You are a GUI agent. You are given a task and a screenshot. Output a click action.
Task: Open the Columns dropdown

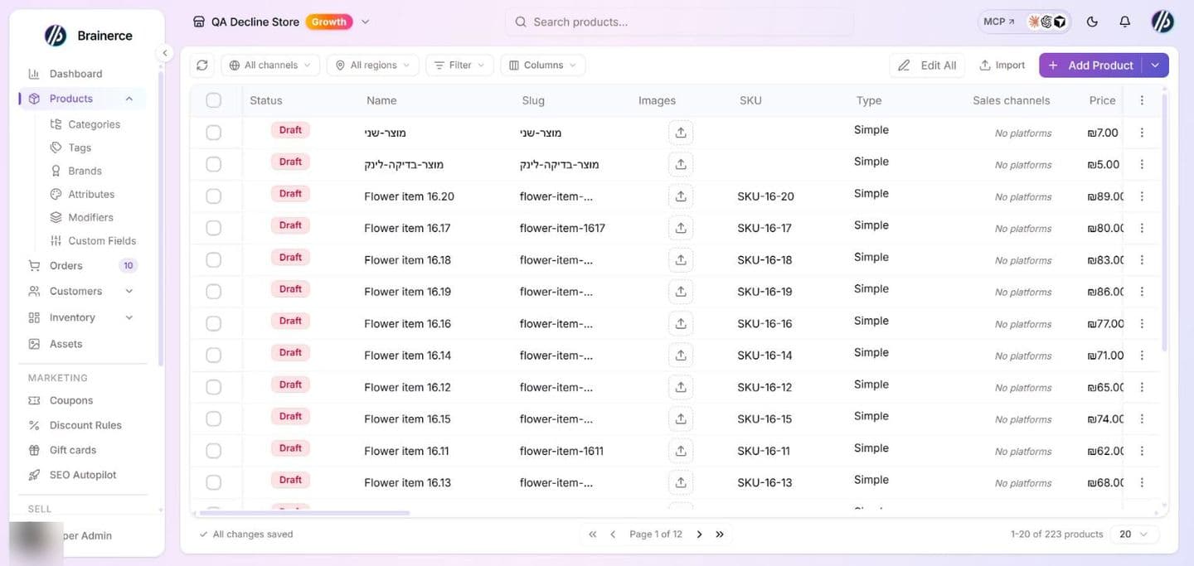(543, 65)
